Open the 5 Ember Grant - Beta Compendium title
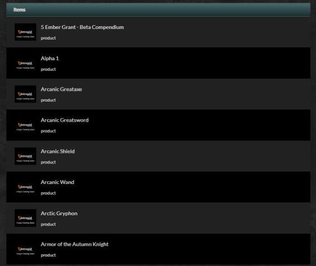316x266 pixels. 82,27
